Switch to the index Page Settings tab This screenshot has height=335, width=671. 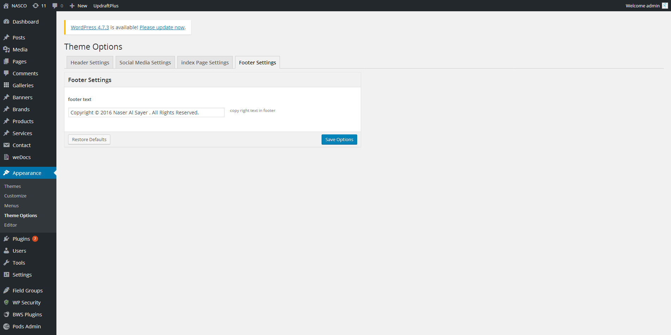point(205,62)
